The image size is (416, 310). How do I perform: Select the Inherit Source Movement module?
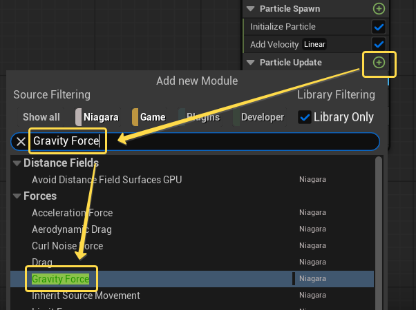tap(192, 296)
